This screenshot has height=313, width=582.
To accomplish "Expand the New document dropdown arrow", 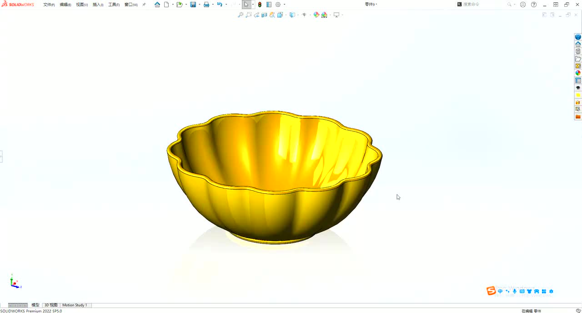I will [x=173, y=5].
